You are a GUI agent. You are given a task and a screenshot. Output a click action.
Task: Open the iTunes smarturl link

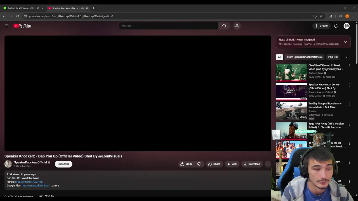(29, 182)
